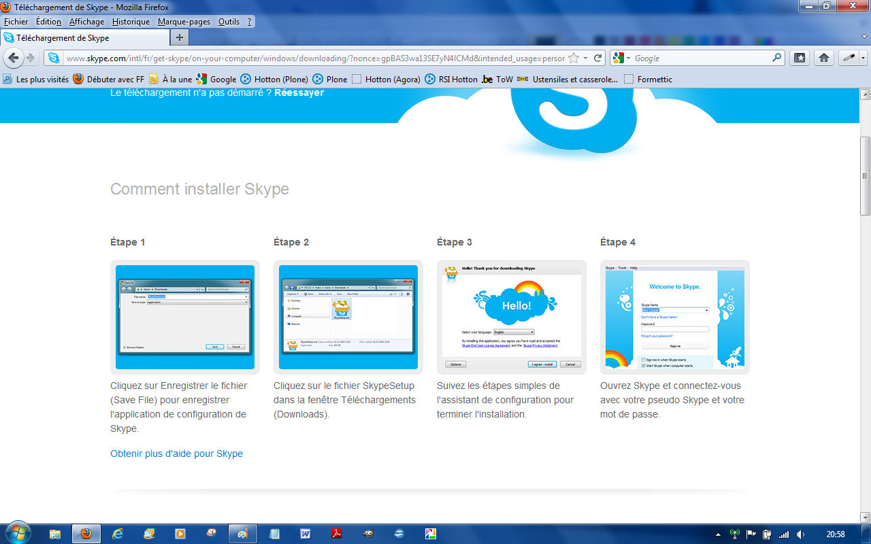Click the taskbar clock showing 20:58
871x544 pixels.
(835, 534)
